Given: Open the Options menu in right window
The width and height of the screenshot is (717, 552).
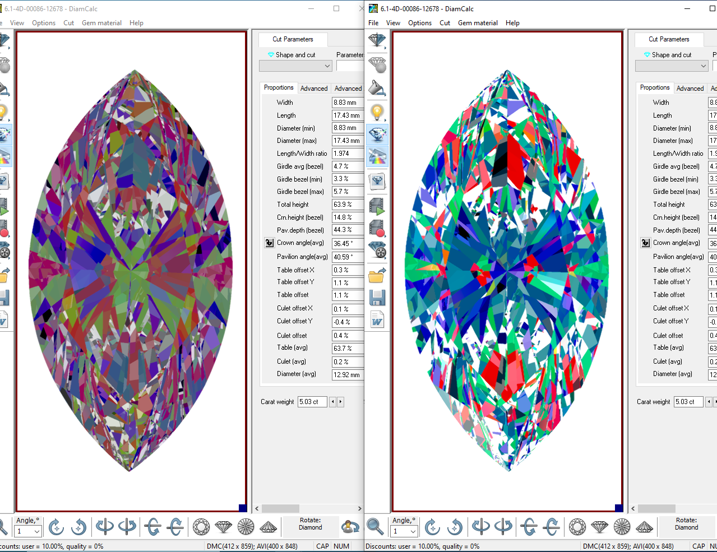Looking at the screenshot, I should [420, 23].
